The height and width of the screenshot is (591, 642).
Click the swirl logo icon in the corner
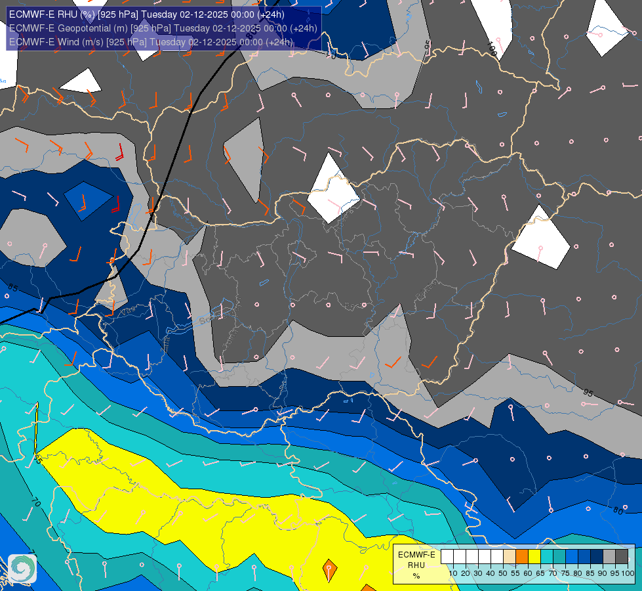tap(22, 568)
